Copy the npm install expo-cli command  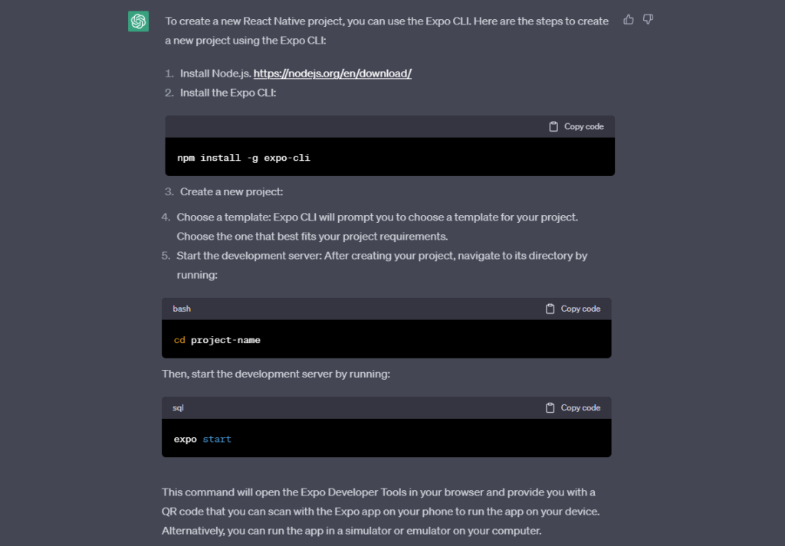tap(576, 126)
